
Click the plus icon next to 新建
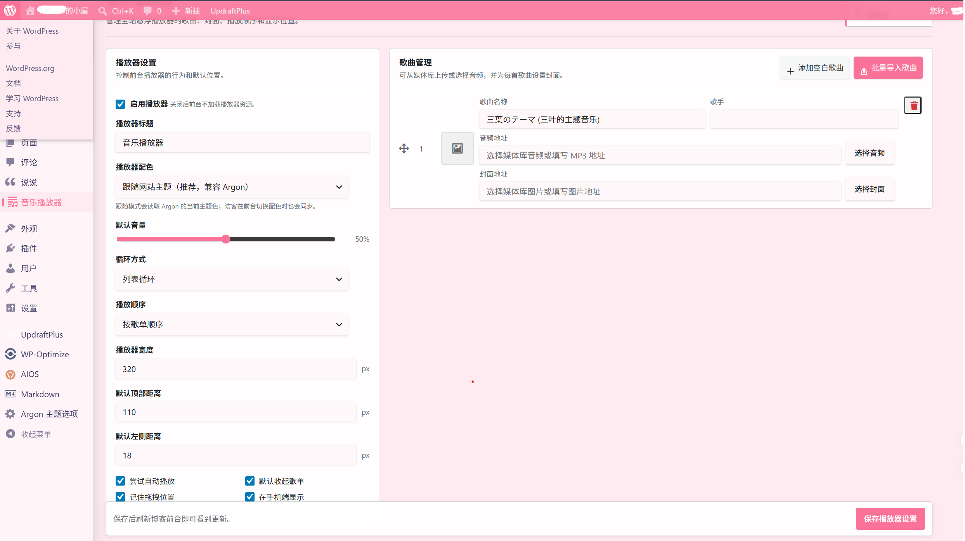coord(176,11)
